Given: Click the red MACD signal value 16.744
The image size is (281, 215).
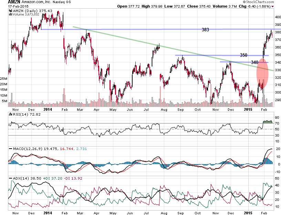Looking at the screenshot, I should pos(66,149).
